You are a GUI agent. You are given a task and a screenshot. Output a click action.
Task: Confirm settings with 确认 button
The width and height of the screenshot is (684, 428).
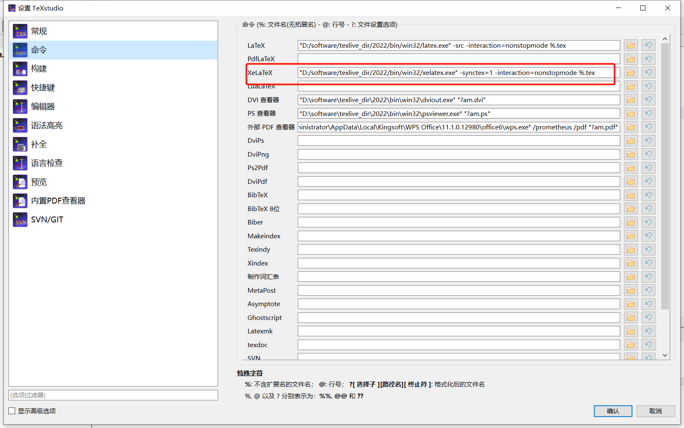point(613,411)
